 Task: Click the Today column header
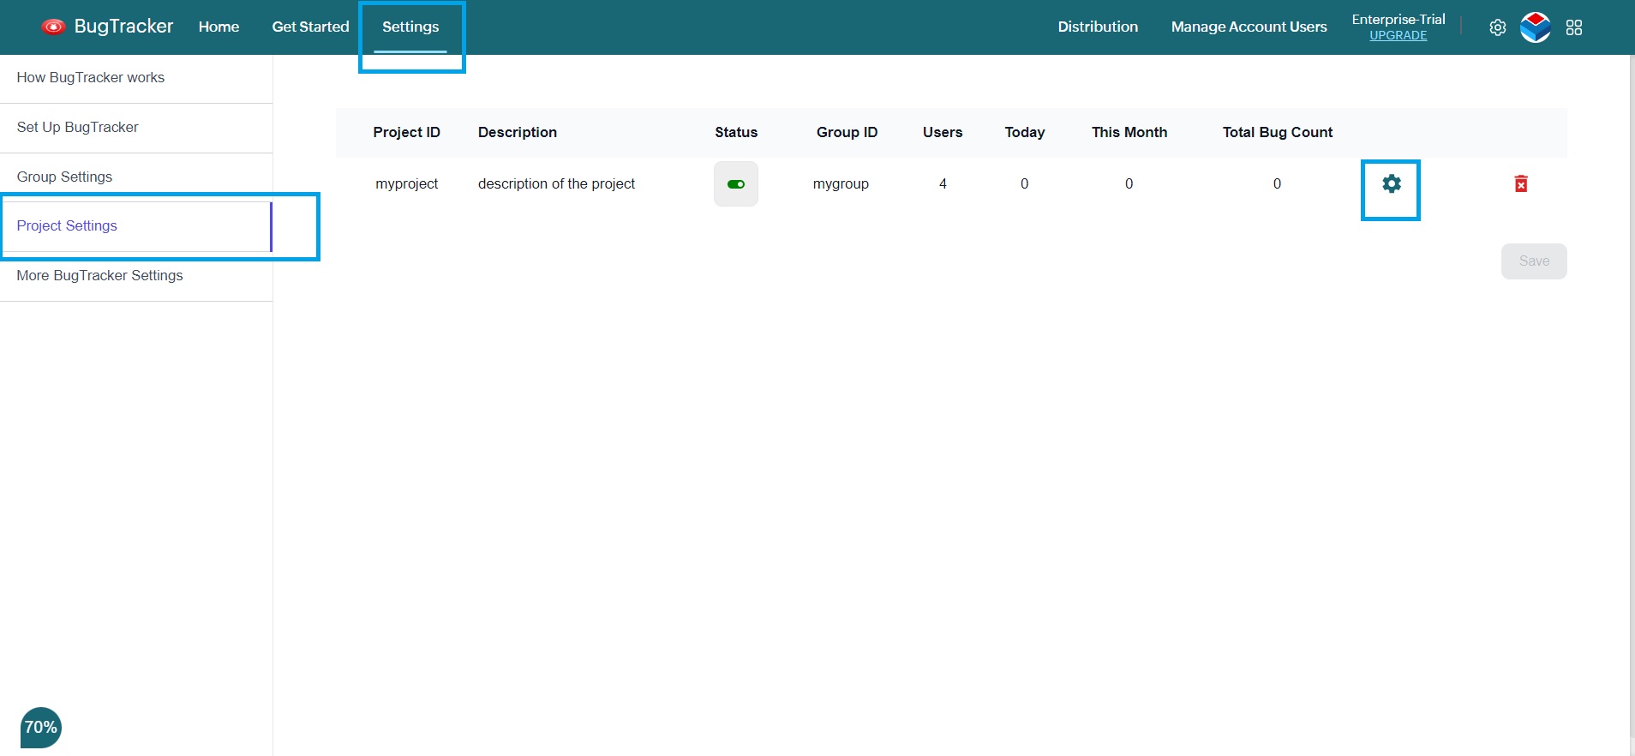[x=1025, y=132]
